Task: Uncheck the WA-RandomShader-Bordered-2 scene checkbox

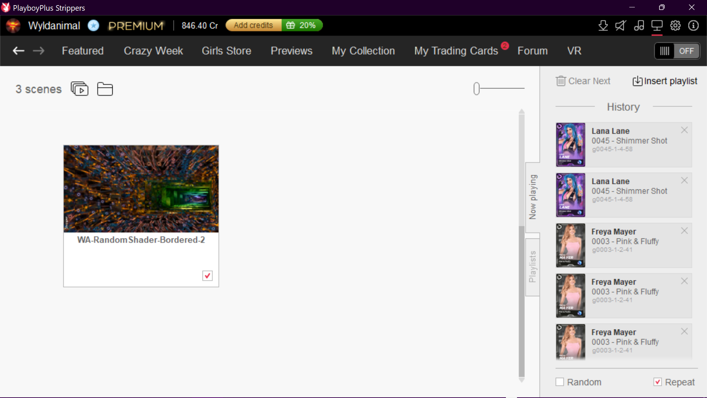Action: (x=207, y=276)
